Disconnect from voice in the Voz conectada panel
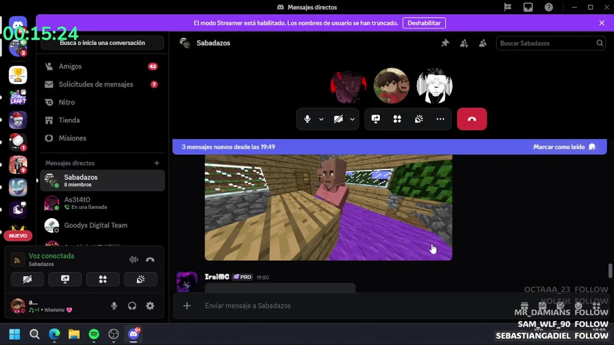The image size is (614, 345). tap(150, 260)
